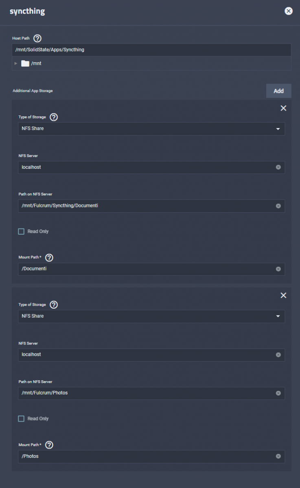The image size is (300, 488).
Task: Clear the /mnt/Fulcrum/Syncthing/Documenti path field
Action: point(278,206)
